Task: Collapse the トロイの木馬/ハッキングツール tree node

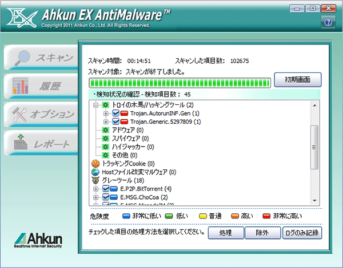Action: [x=95, y=105]
